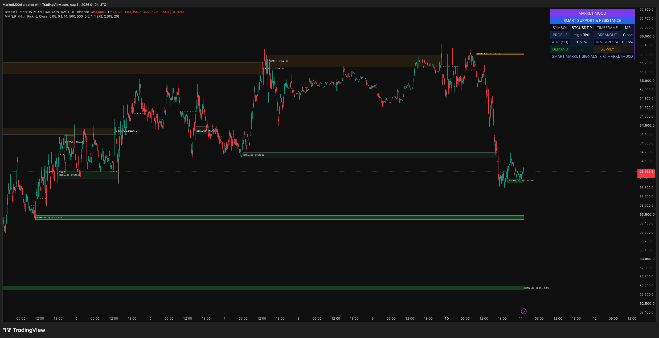Click the TradingView logo at bottom left
Screen dimensions: 659x338
24,330
